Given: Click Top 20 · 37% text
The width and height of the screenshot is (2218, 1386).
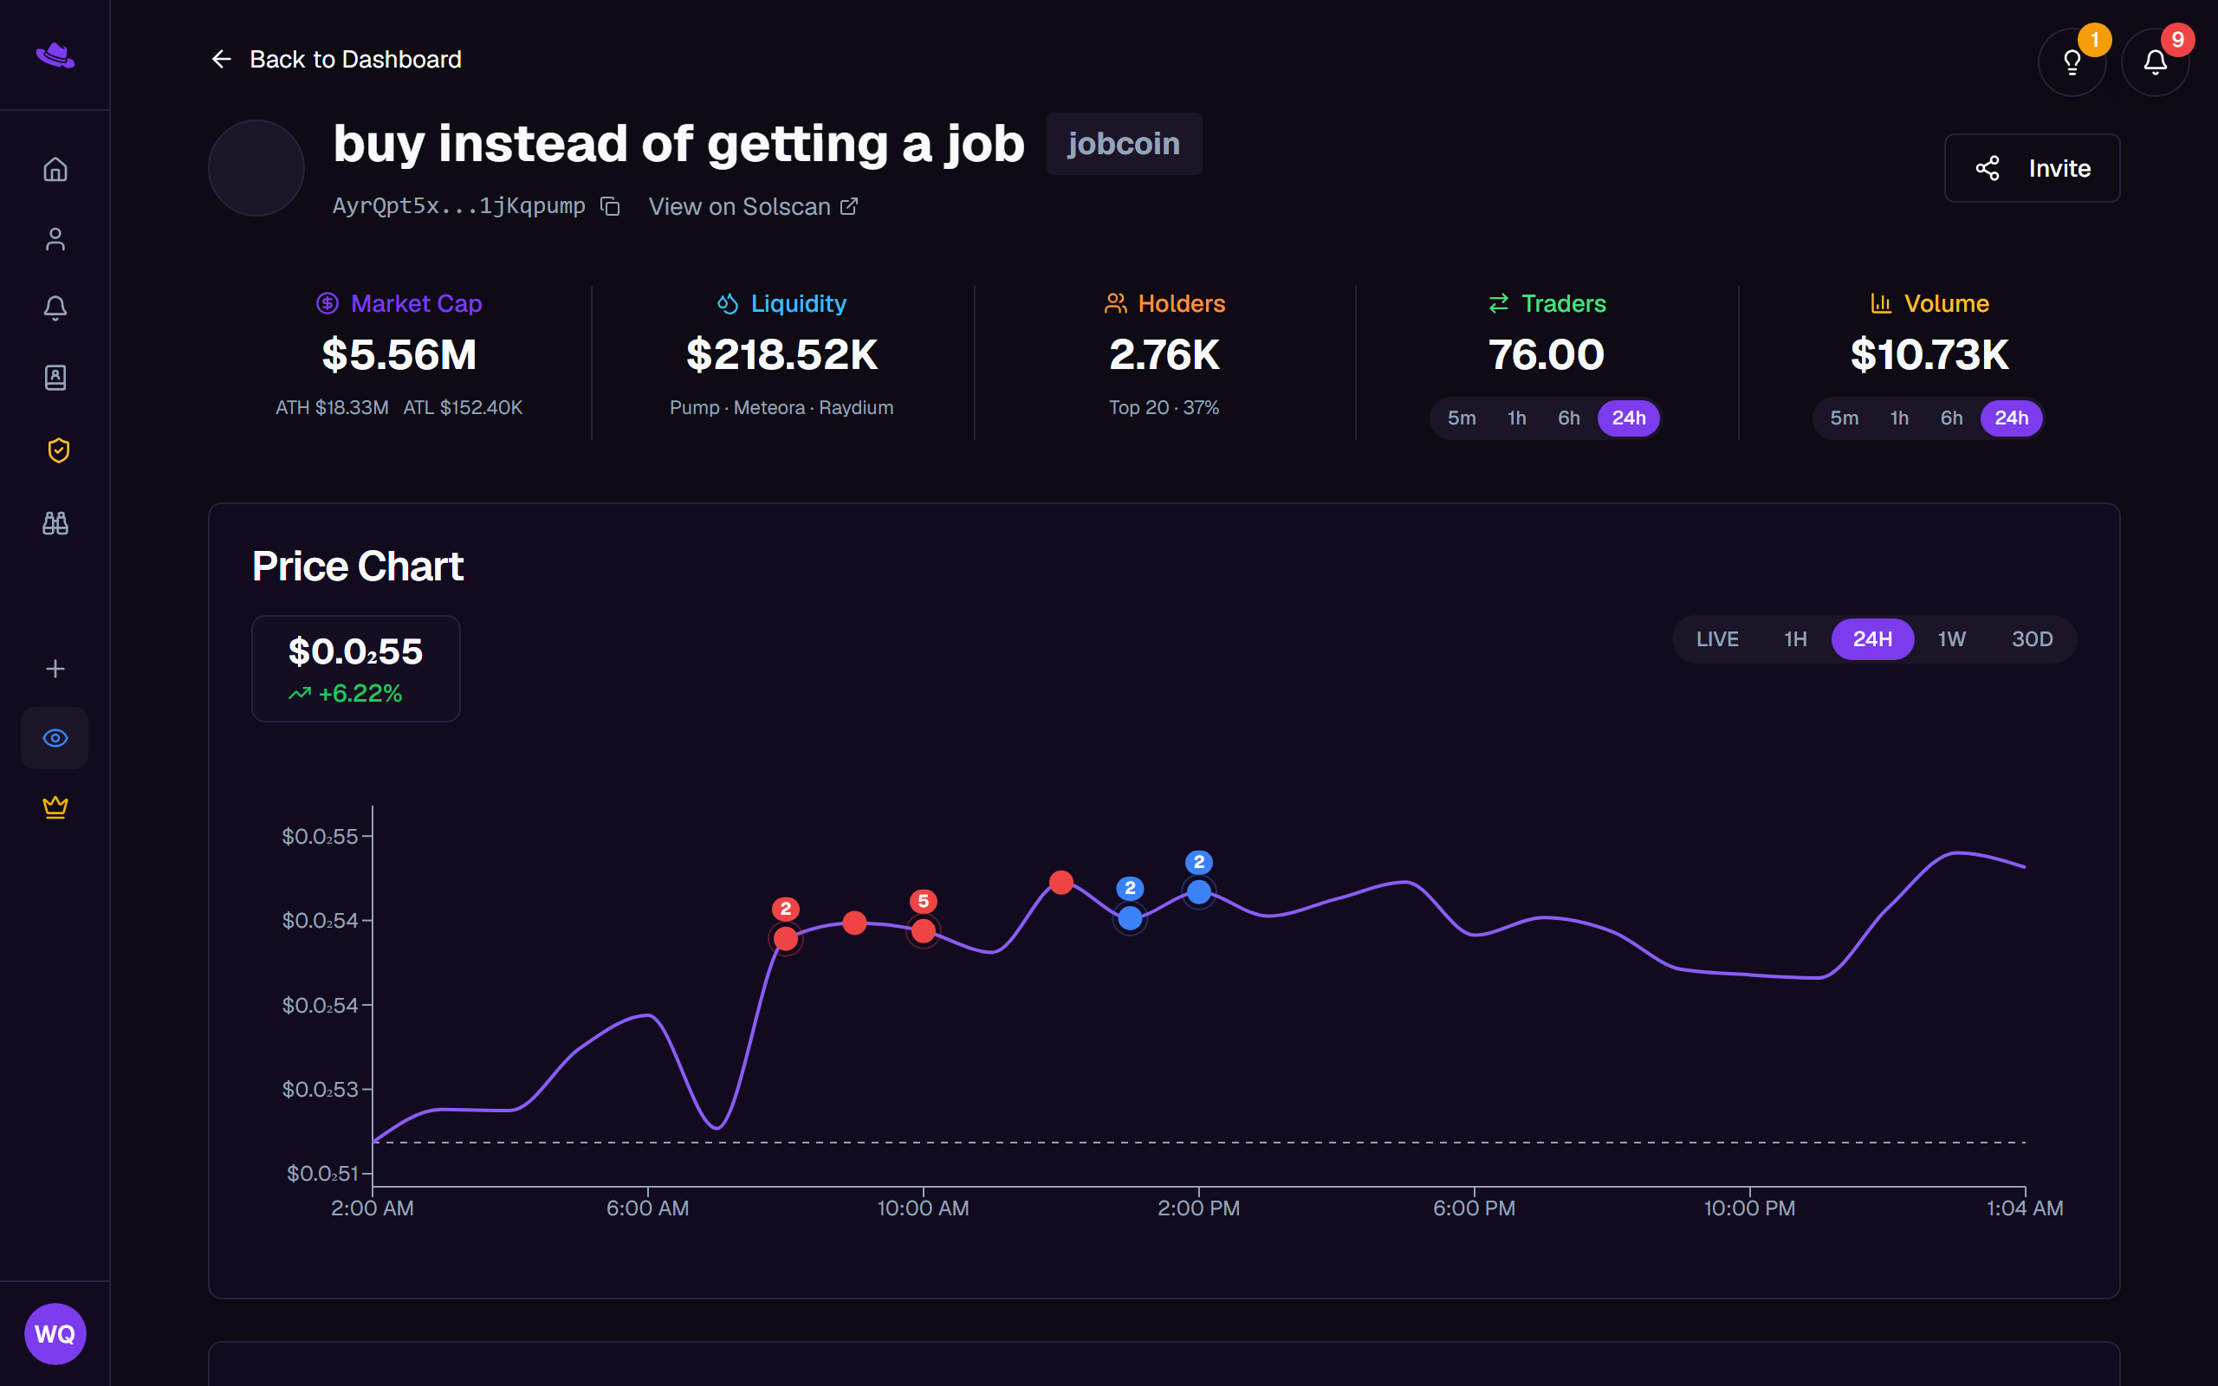Looking at the screenshot, I should pyautogui.click(x=1164, y=408).
